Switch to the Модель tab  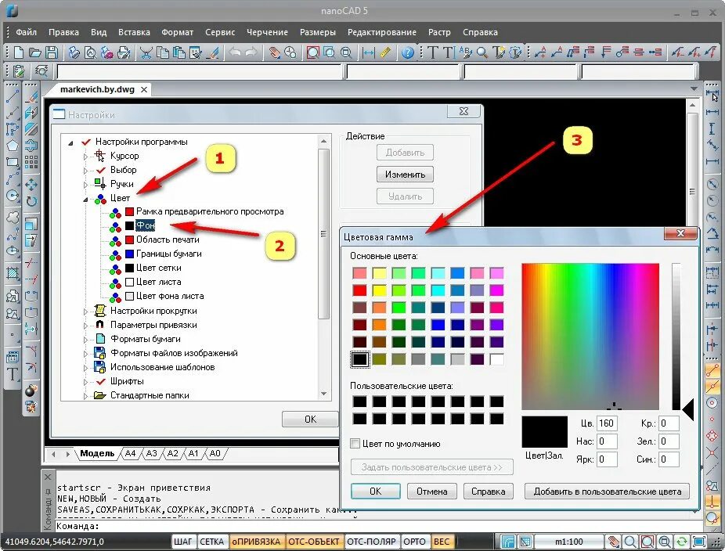click(x=97, y=453)
